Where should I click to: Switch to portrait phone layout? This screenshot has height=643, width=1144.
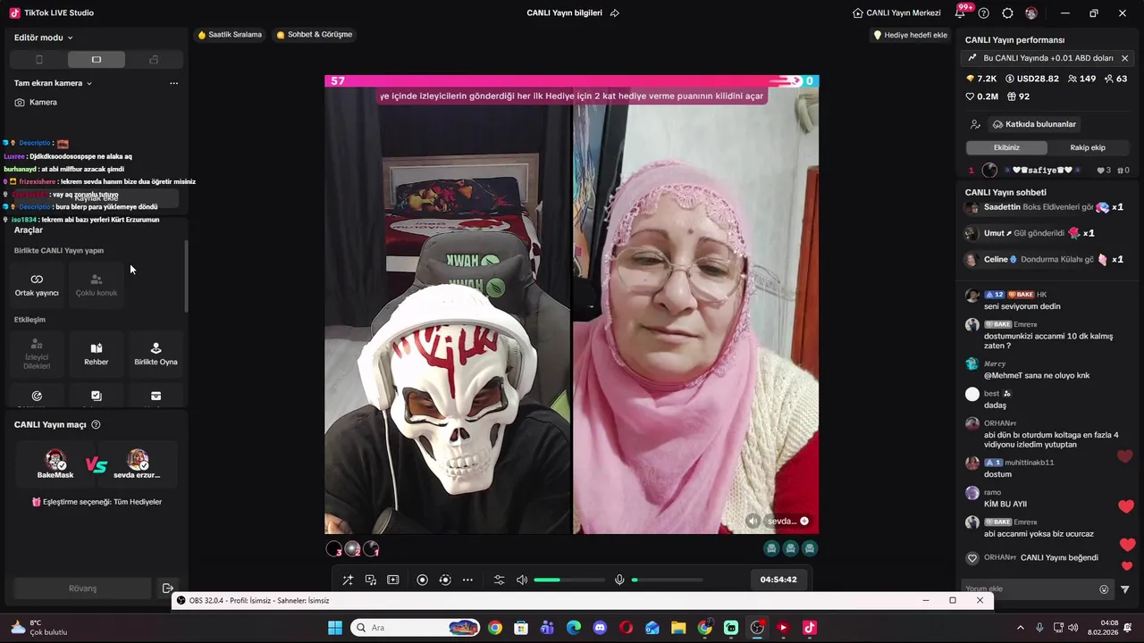[x=38, y=60]
